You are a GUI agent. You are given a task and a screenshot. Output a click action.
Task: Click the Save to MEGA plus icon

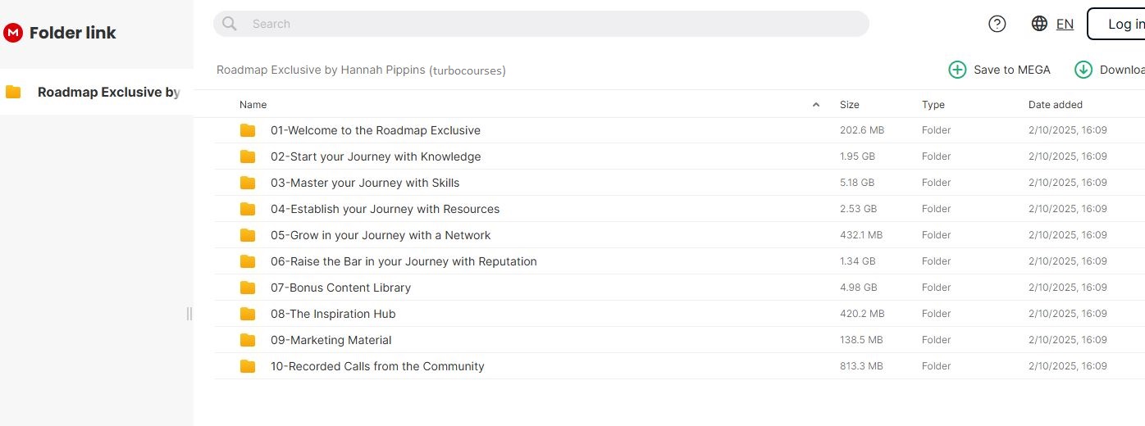coord(957,70)
